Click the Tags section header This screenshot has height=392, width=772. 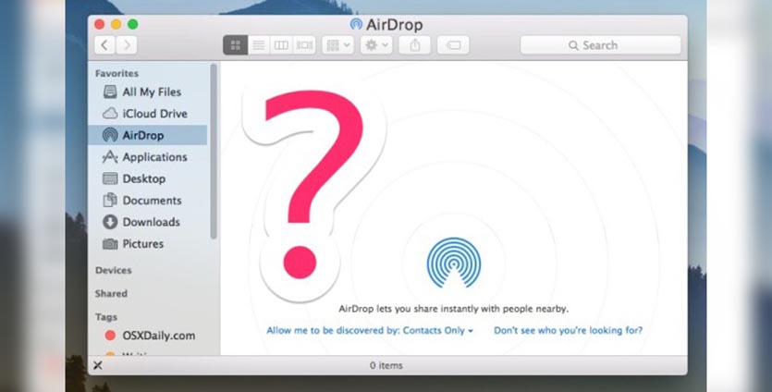coord(106,317)
